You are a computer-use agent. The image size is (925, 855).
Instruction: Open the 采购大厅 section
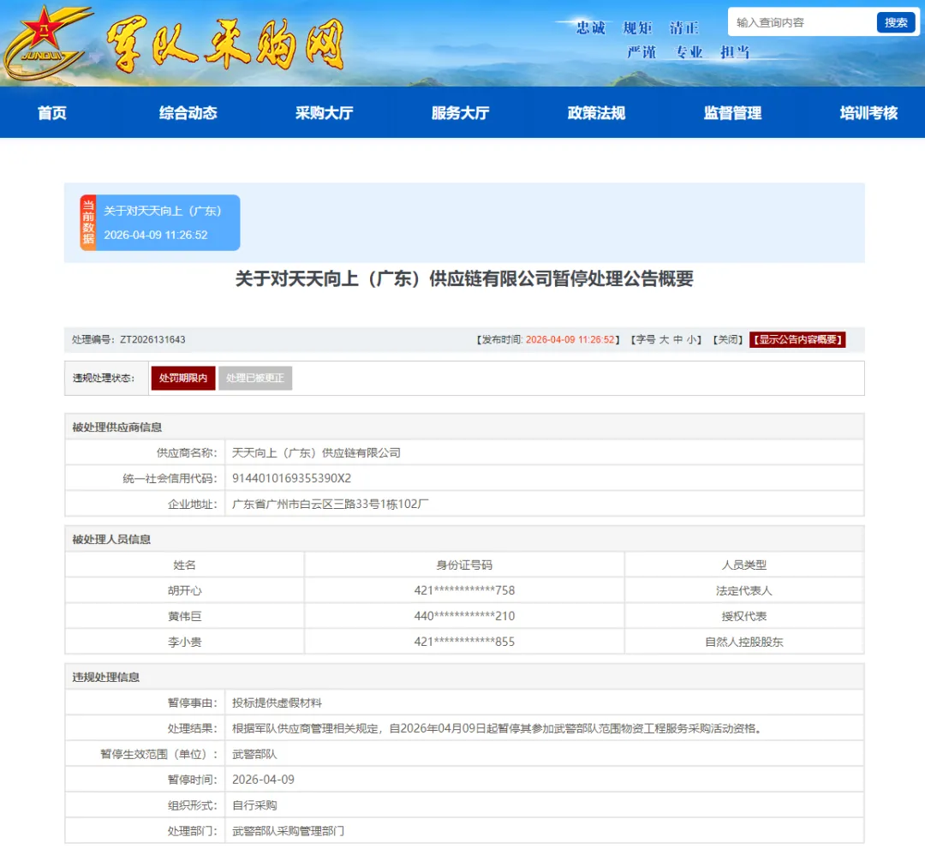point(323,112)
